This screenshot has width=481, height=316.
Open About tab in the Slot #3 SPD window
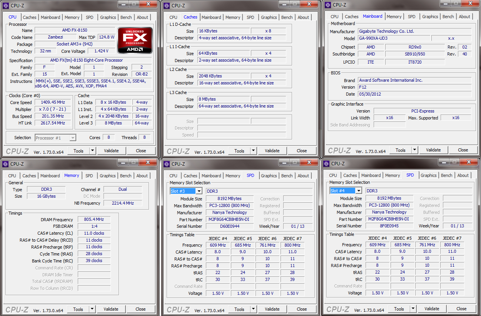(303, 176)
